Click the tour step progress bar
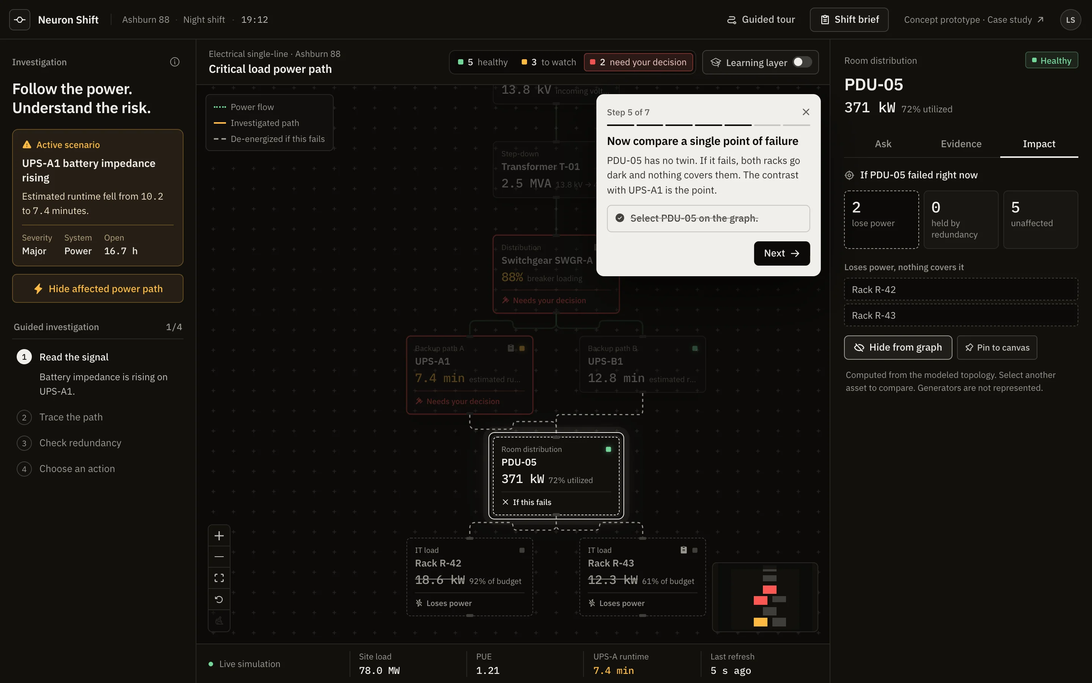 (x=708, y=125)
